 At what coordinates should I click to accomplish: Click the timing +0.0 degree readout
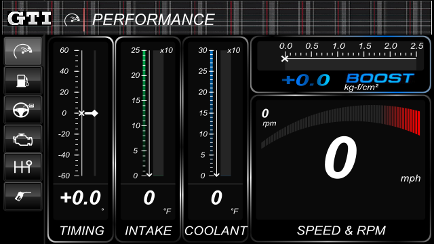coord(81,198)
